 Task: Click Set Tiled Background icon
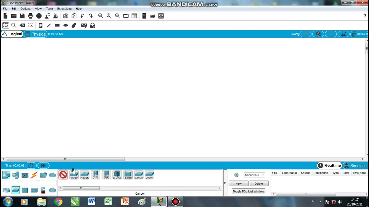coord(343,34)
